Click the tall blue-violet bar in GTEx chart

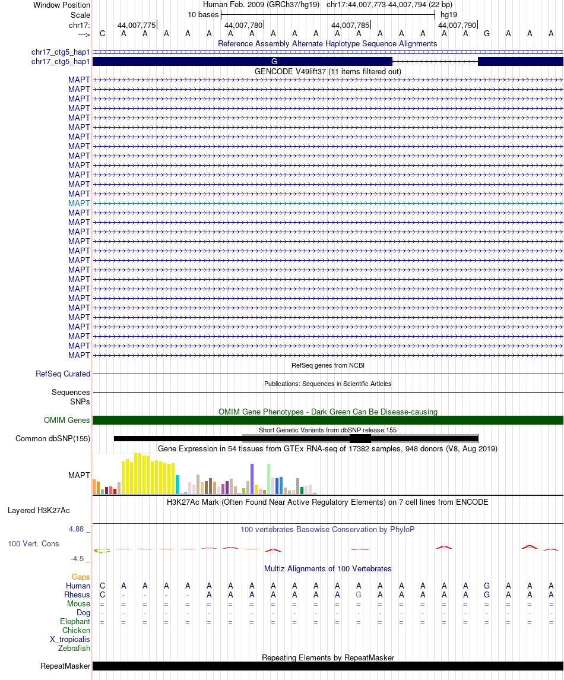click(x=252, y=479)
